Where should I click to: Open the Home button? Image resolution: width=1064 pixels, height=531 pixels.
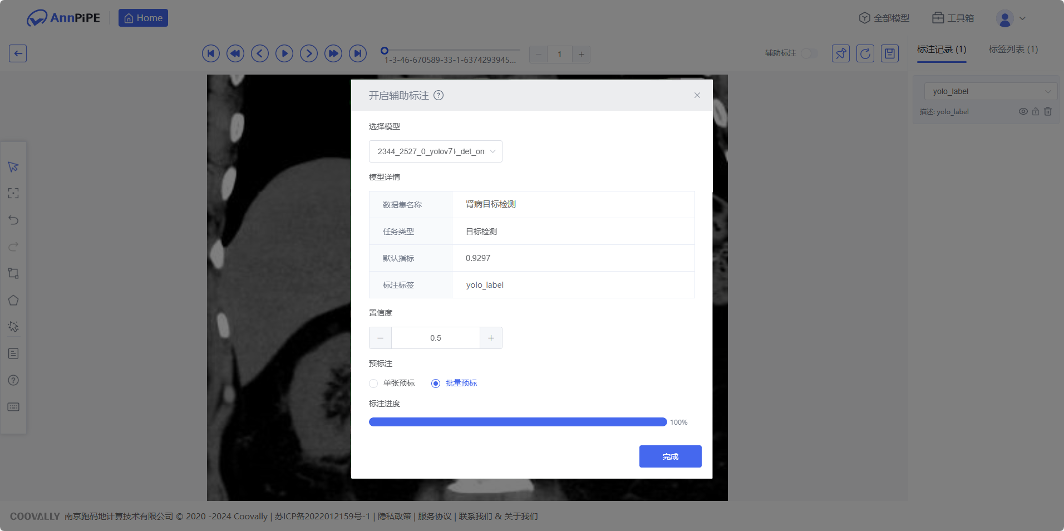pyautogui.click(x=143, y=18)
